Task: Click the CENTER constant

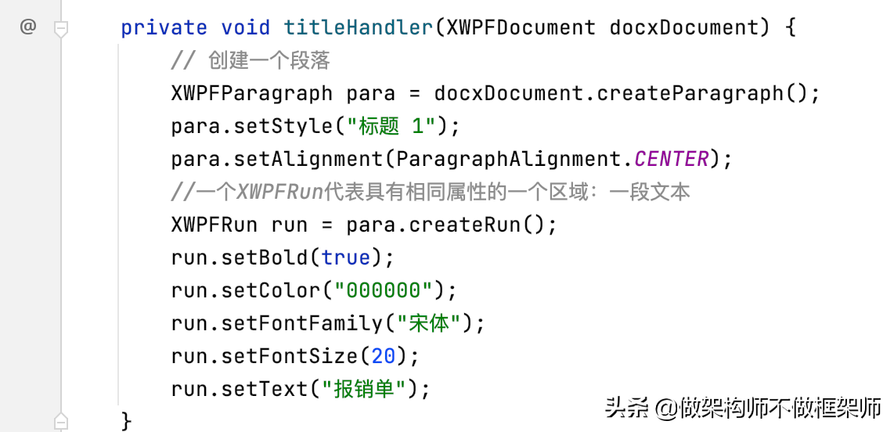Action: click(671, 159)
